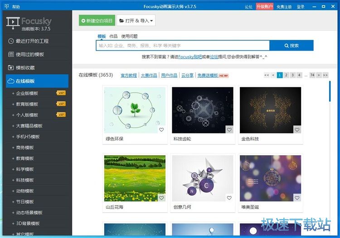The image size is (340, 238).
Task: Open the 唯美圣诞 template thumbnail
Action: (270, 178)
